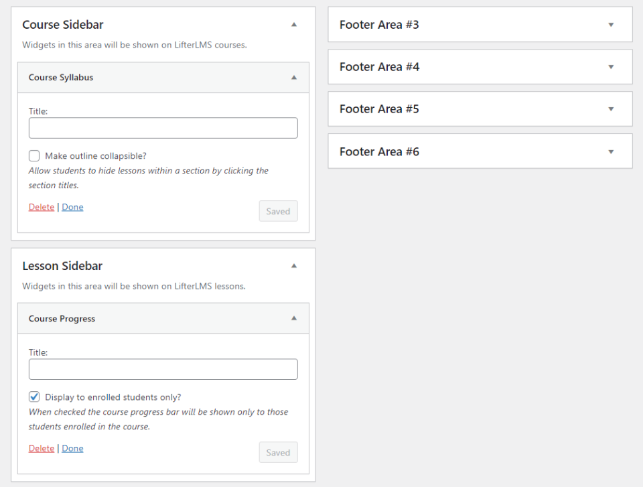643x487 pixels.
Task: Expand Footer Area #3 with its arrow
Action: coord(610,25)
